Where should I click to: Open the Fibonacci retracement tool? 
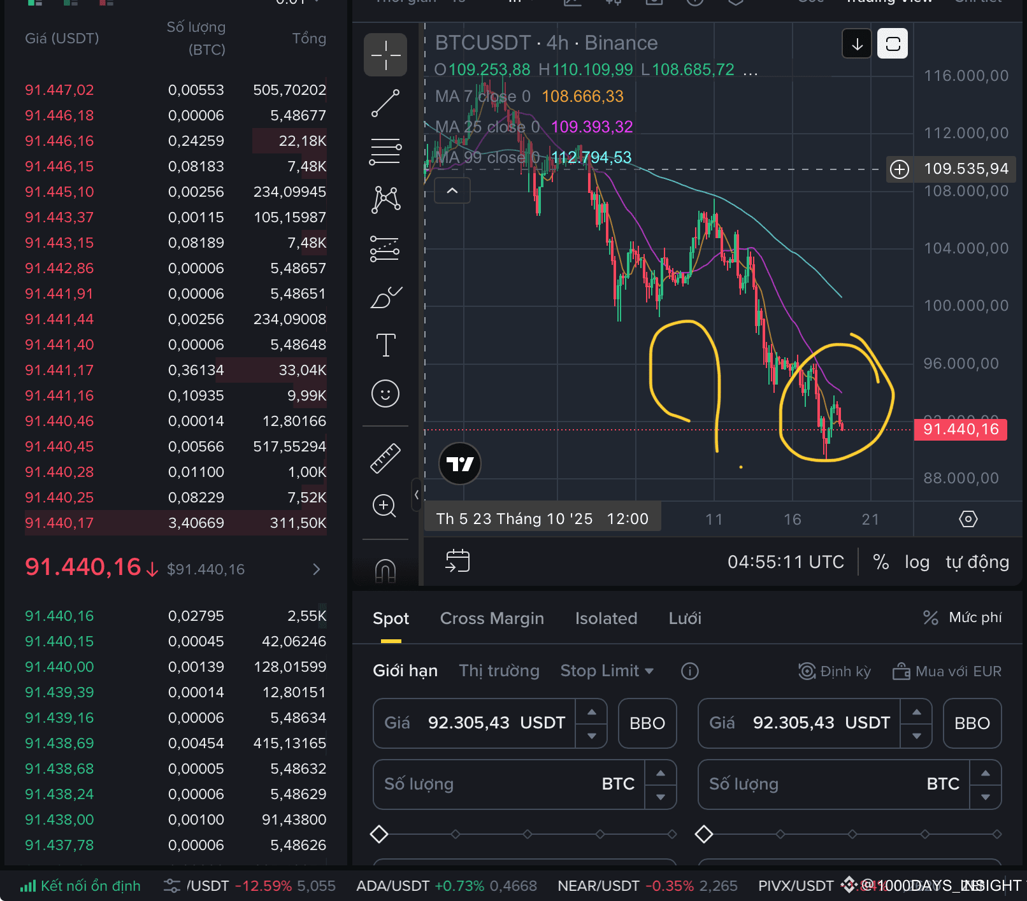(x=385, y=152)
